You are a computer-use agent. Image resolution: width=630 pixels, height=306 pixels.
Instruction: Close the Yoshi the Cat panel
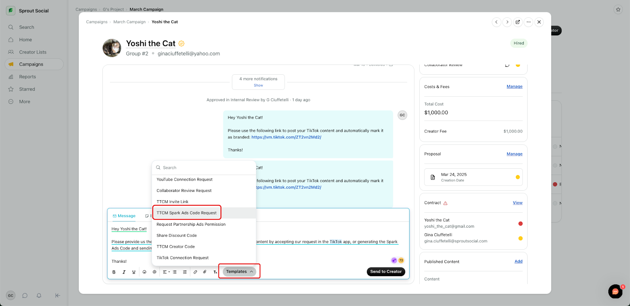[x=539, y=22]
